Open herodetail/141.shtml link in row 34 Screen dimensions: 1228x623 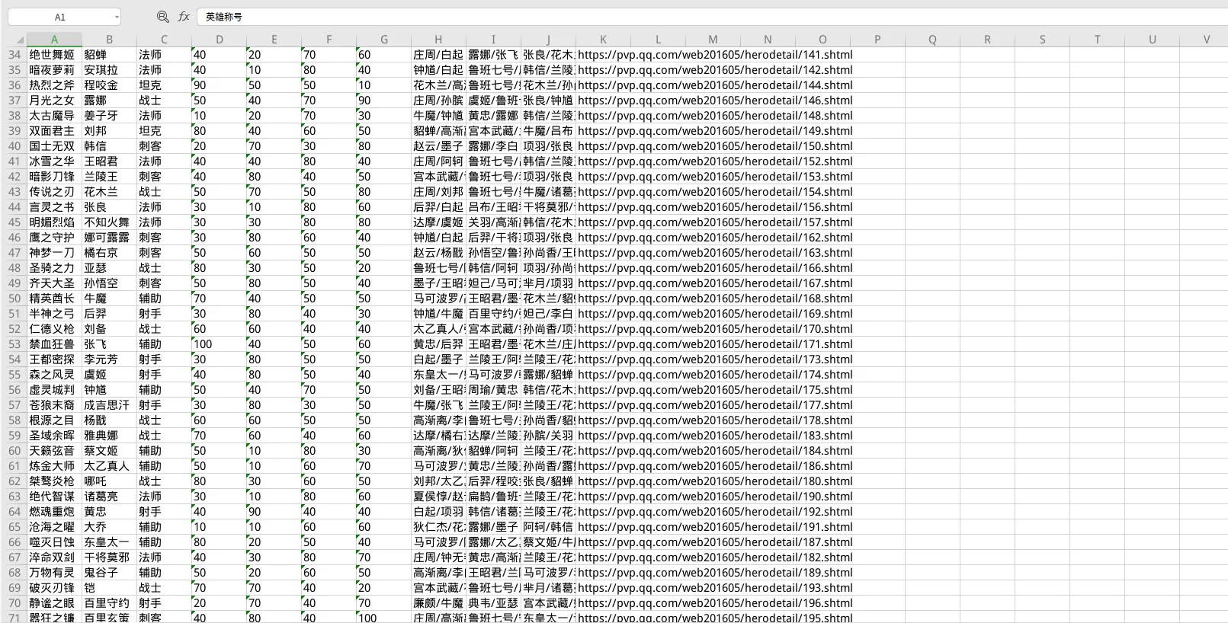pos(714,55)
